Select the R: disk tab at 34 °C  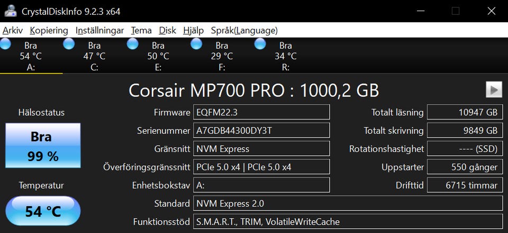click(x=286, y=56)
